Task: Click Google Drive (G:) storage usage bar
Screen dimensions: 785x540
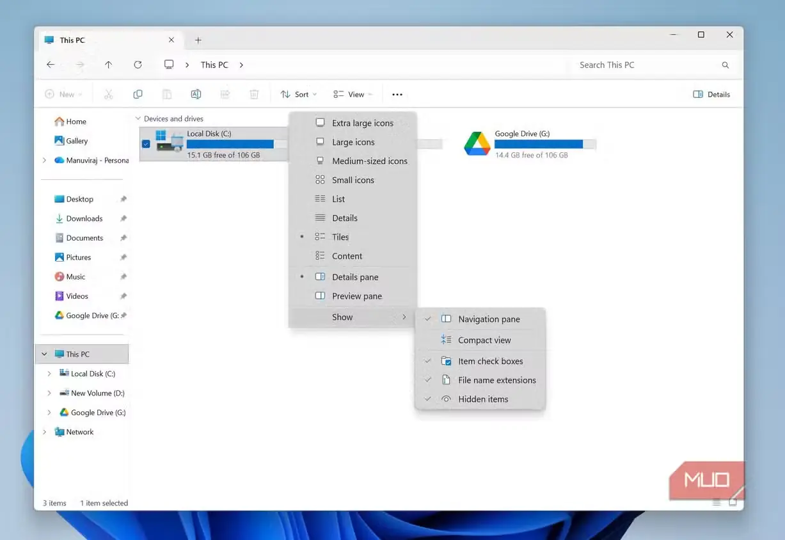Action: point(545,145)
